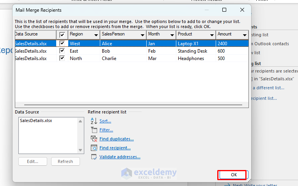
Task: Click the Validate addresses icon
Action: click(94, 157)
